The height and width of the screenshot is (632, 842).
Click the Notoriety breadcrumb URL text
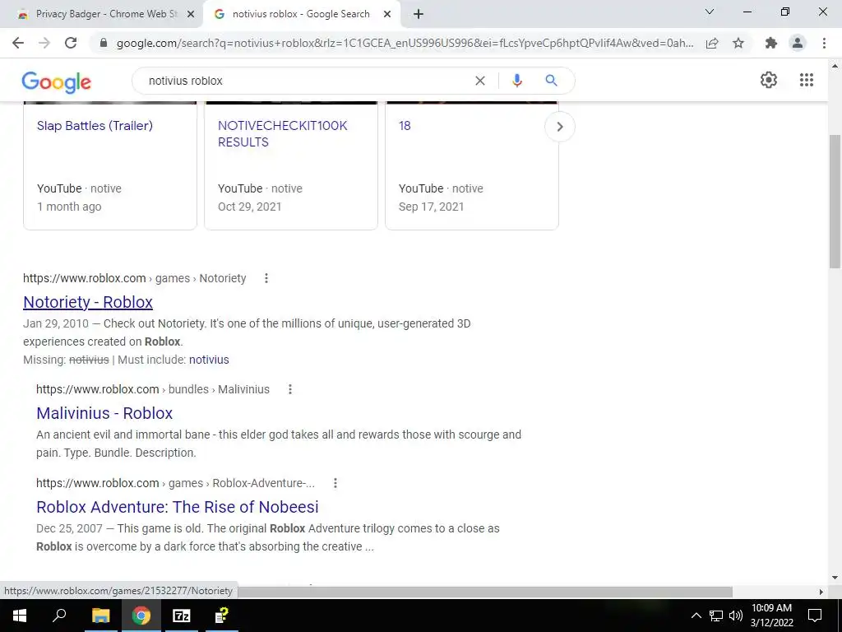click(134, 278)
